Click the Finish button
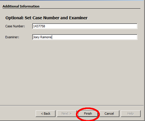Screen dimensions: 145x121 [x=88, y=114]
